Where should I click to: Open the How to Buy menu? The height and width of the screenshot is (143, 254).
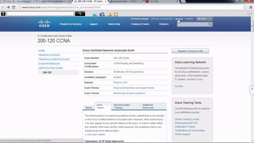point(114,24)
